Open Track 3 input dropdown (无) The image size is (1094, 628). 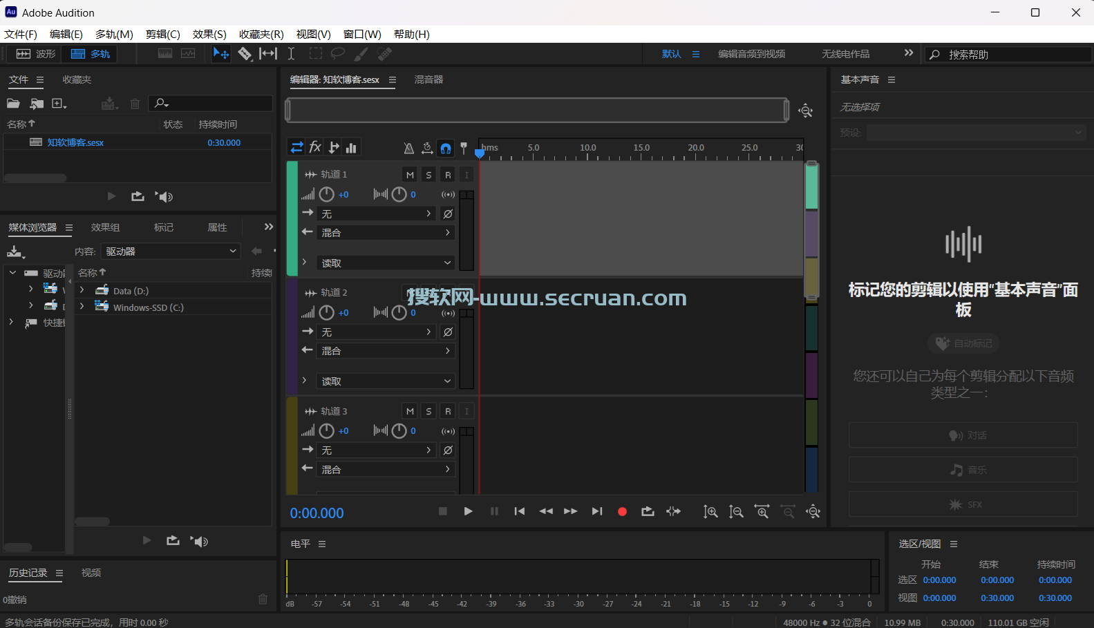pyautogui.click(x=377, y=450)
